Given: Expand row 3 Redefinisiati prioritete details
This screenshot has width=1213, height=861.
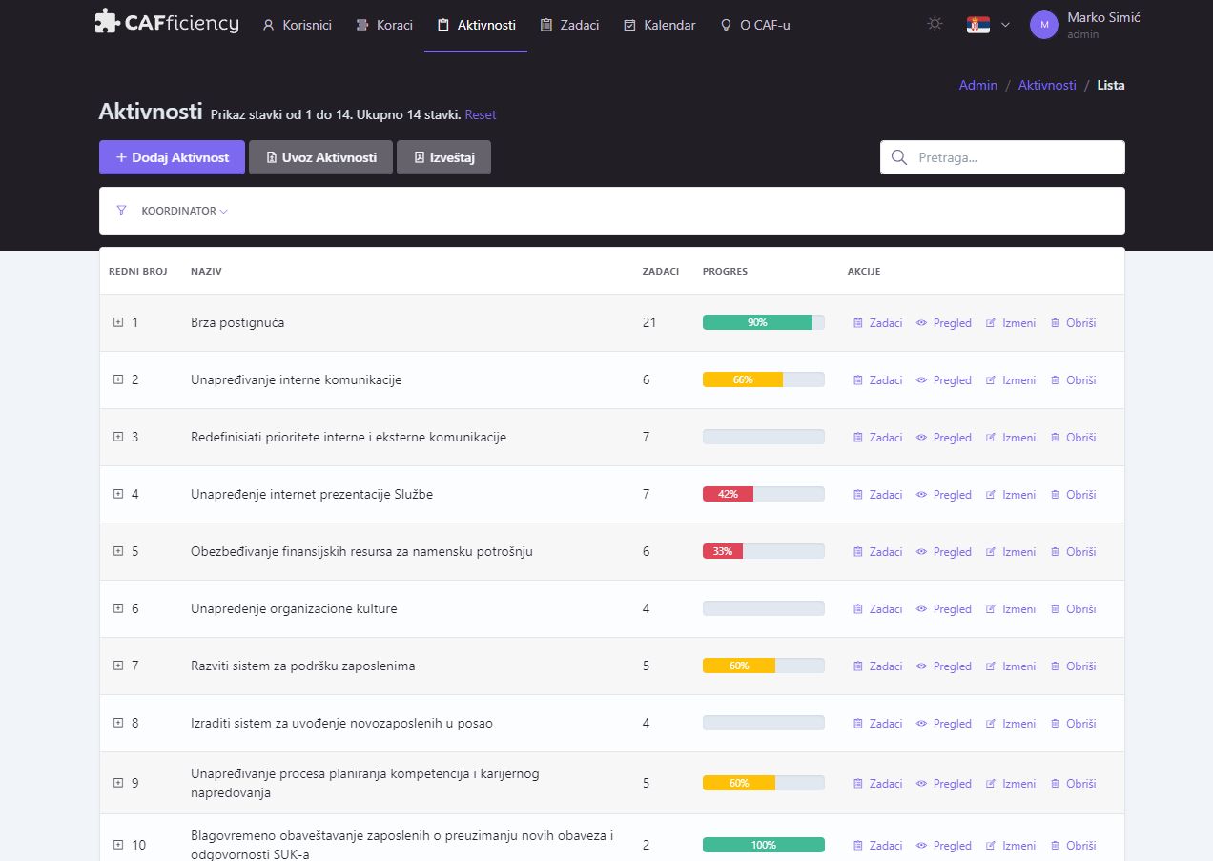Looking at the screenshot, I should point(116,437).
